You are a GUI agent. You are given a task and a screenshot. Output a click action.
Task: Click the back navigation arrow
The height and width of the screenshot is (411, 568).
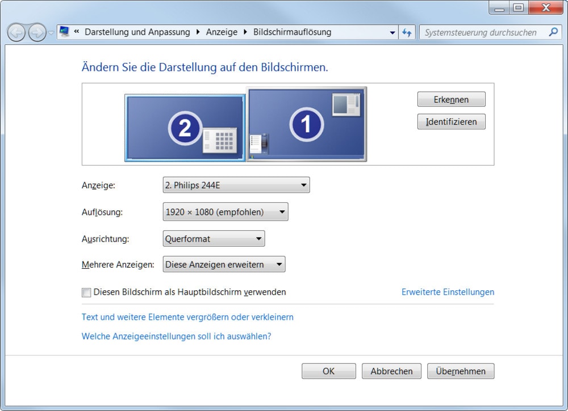(x=16, y=33)
